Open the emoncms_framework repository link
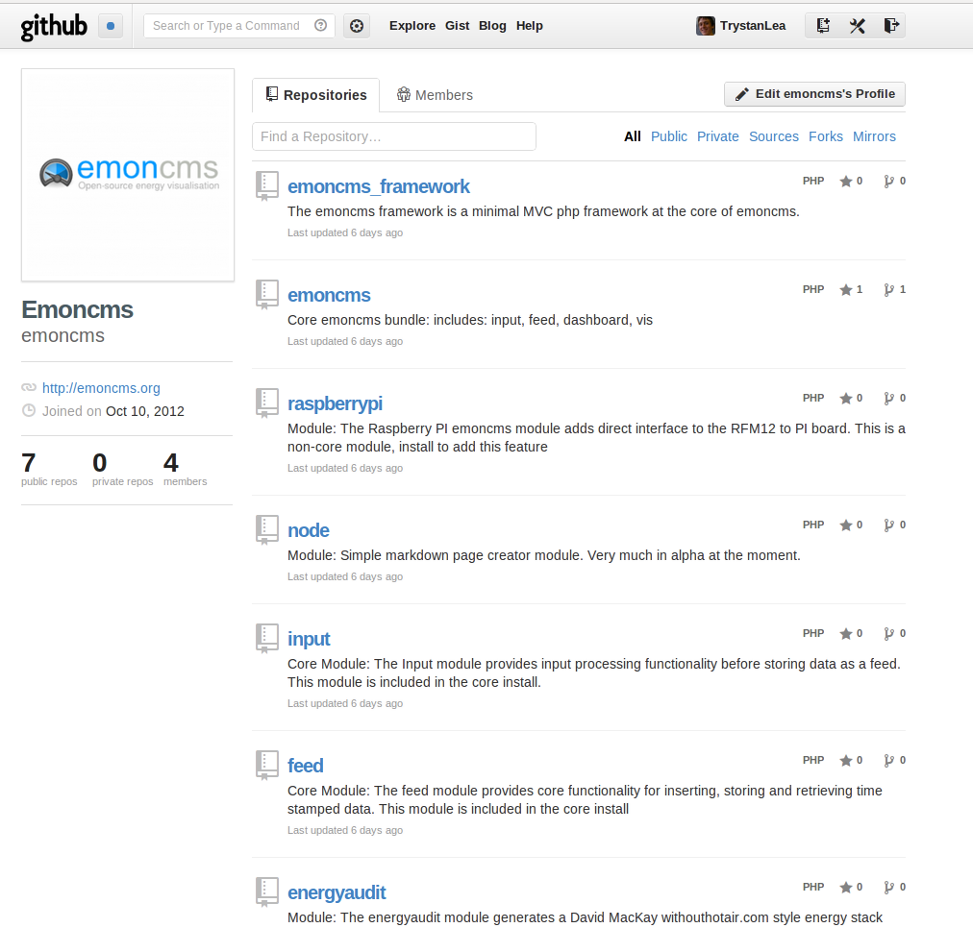The width and height of the screenshot is (973, 928). tap(379, 186)
